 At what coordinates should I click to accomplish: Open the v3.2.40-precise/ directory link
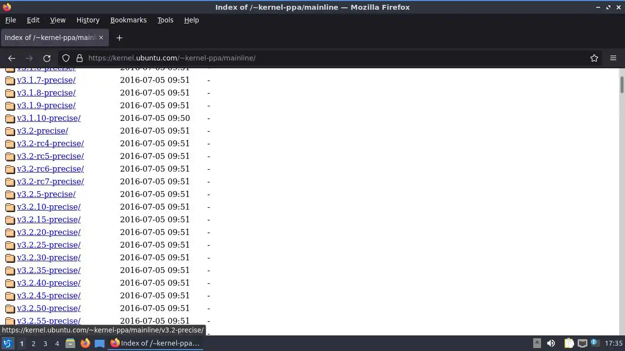49,283
